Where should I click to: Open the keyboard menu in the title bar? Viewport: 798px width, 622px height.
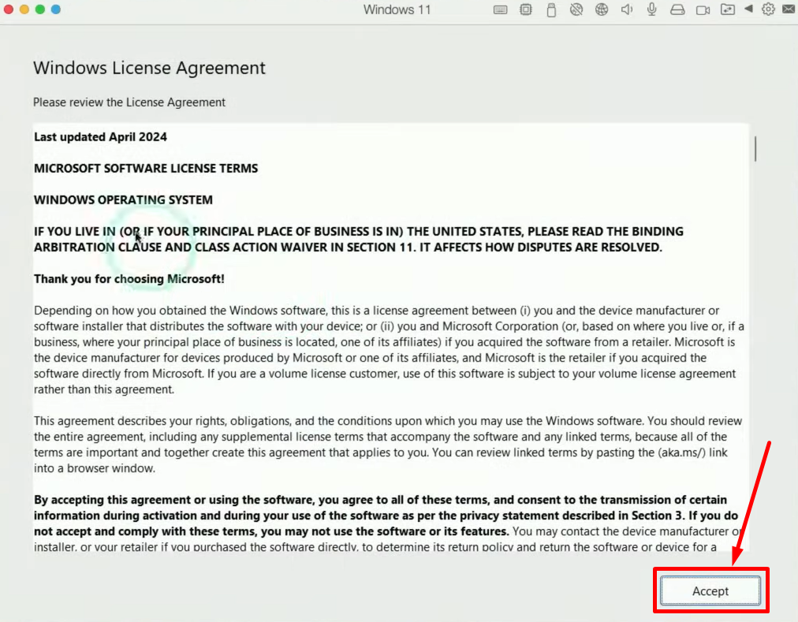click(x=500, y=9)
